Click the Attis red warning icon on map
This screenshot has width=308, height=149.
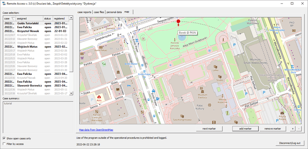pyautogui.click(x=99, y=97)
